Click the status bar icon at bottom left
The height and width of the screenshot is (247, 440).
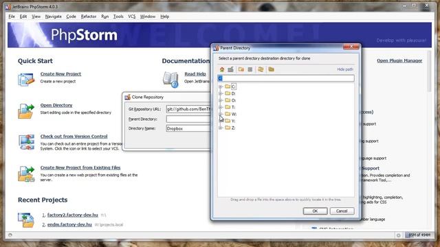10,235
